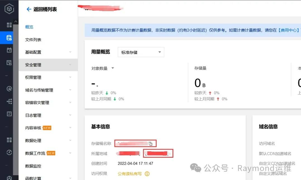Click the 公有读私有写 access permission text
Screen dimensions: 301x180
pyautogui.click(x=130, y=174)
